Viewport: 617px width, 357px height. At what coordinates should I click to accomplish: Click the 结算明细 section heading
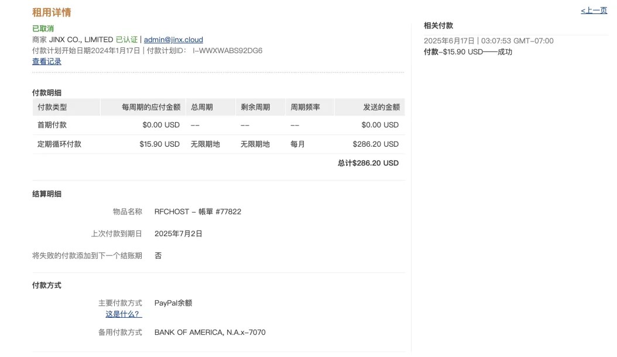click(x=47, y=194)
